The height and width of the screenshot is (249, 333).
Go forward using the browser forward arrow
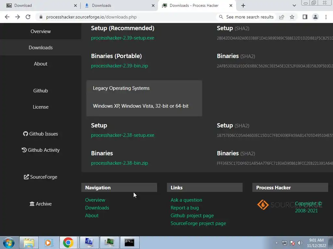[18, 17]
